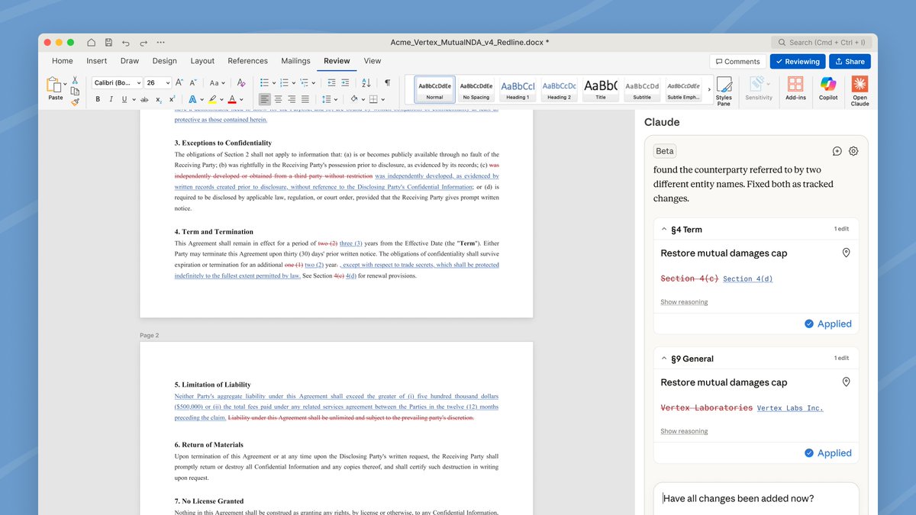Open the Add-ins gallery
This screenshot has width=916, height=515.
(x=795, y=89)
